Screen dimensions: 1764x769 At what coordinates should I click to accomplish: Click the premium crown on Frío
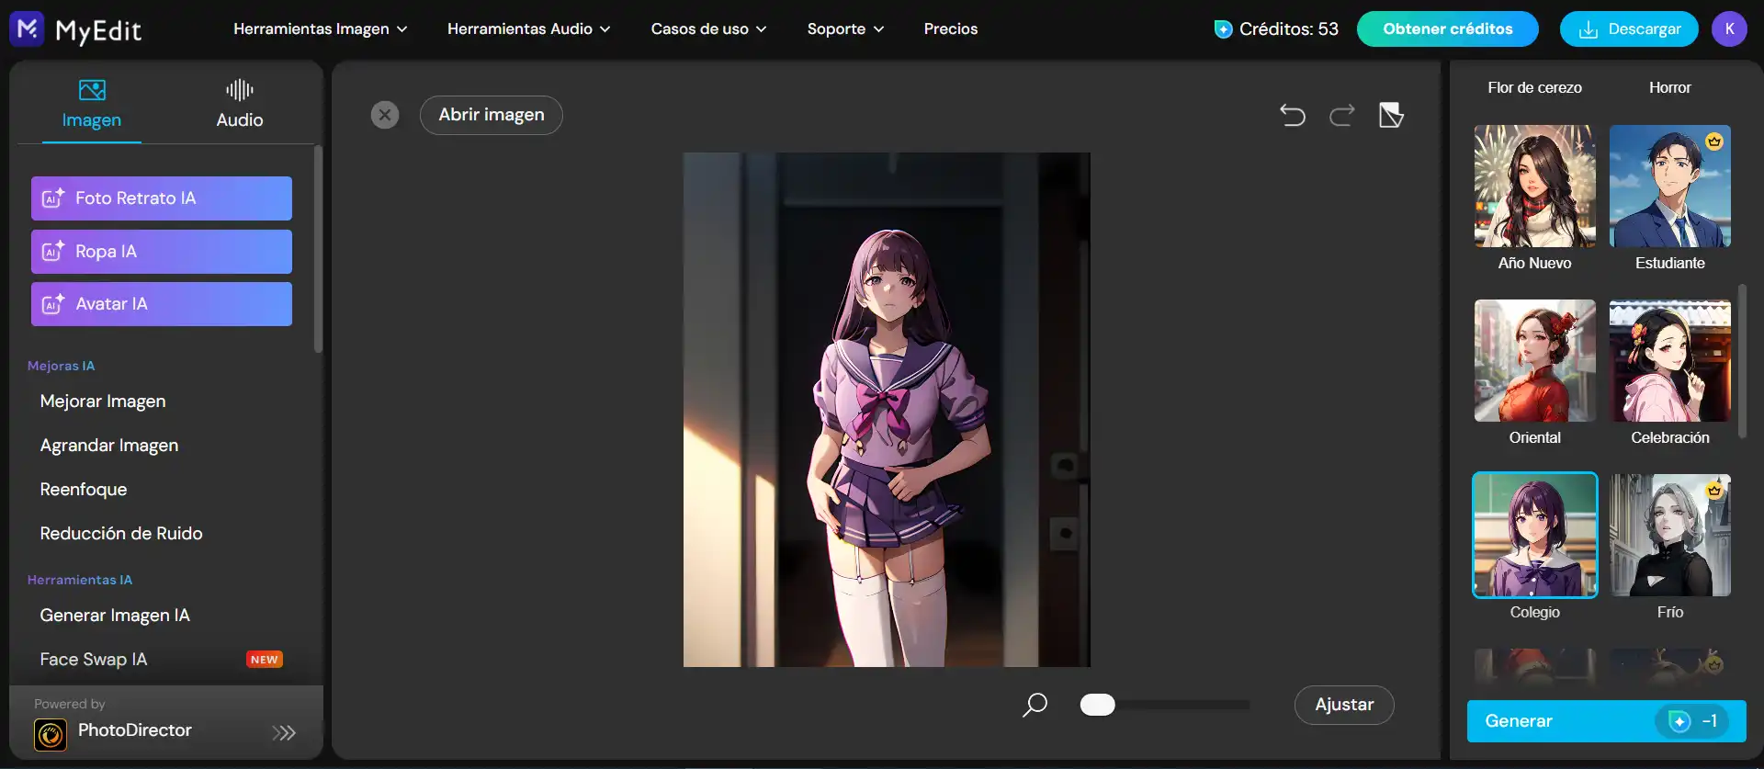[1714, 491]
